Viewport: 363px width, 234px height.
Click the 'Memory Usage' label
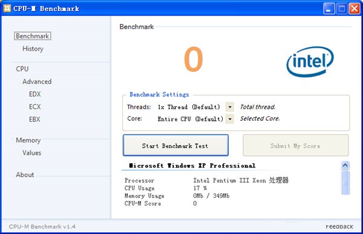point(144,196)
